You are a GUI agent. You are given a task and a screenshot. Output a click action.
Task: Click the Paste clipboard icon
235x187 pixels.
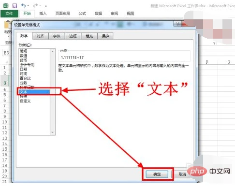click(x=8, y=25)
